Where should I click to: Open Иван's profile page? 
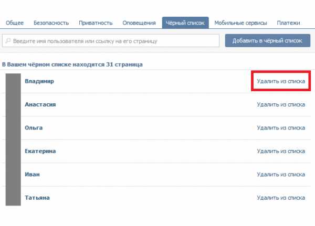coord(32,174)
